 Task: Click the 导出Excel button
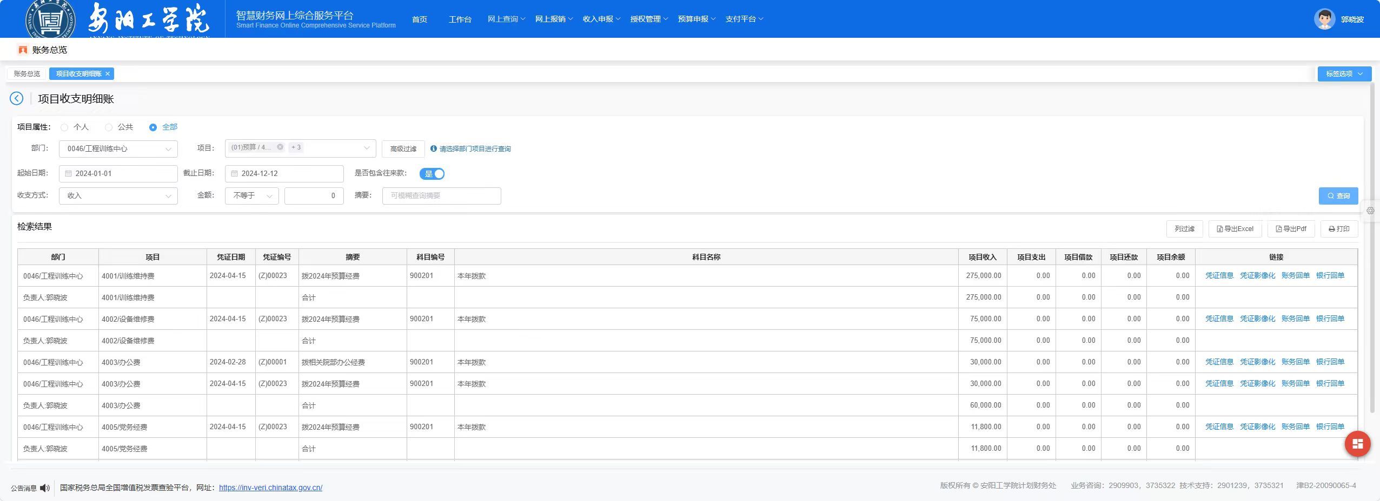(x=1235, y=229)
